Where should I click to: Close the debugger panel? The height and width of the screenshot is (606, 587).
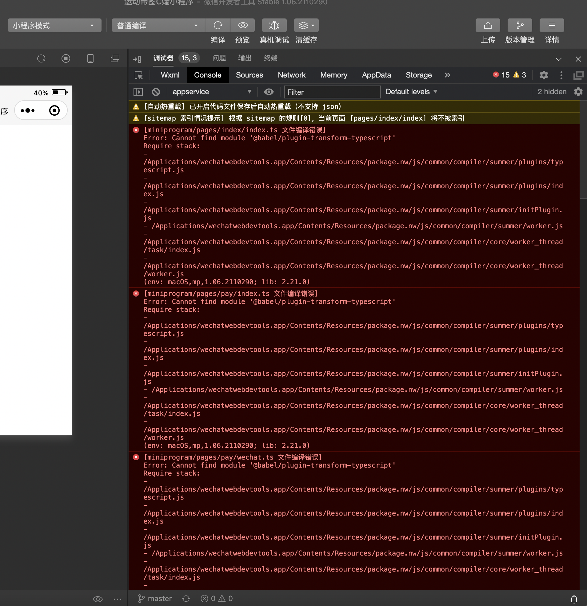tap(578, 59)
